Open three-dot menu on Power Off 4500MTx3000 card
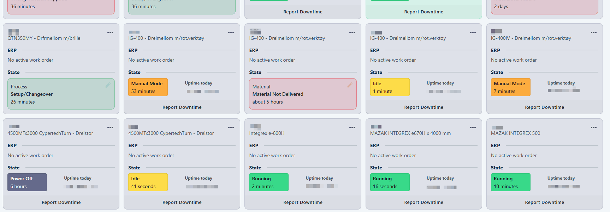 [x=110, y=127]
